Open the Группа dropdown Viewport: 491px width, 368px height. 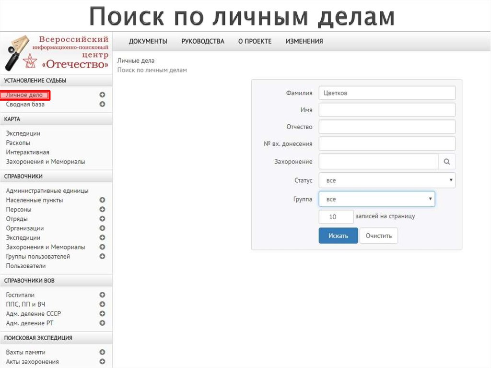pos(376,199)
